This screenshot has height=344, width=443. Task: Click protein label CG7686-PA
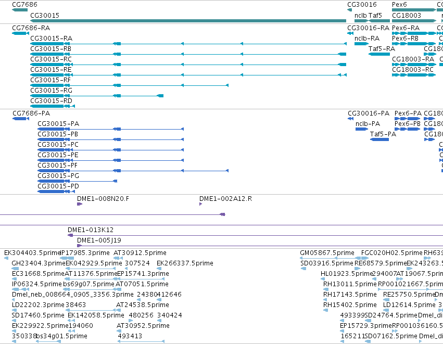[31, 113]
